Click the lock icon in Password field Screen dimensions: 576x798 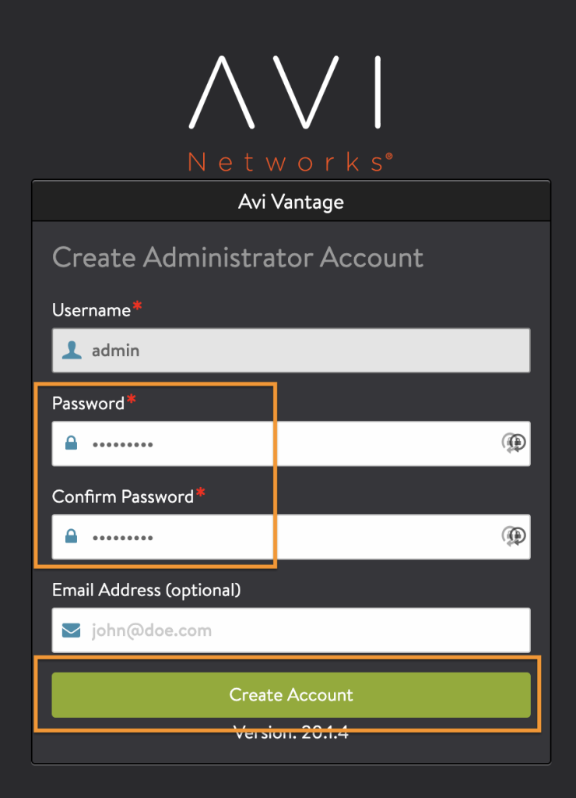coord(71,443)
